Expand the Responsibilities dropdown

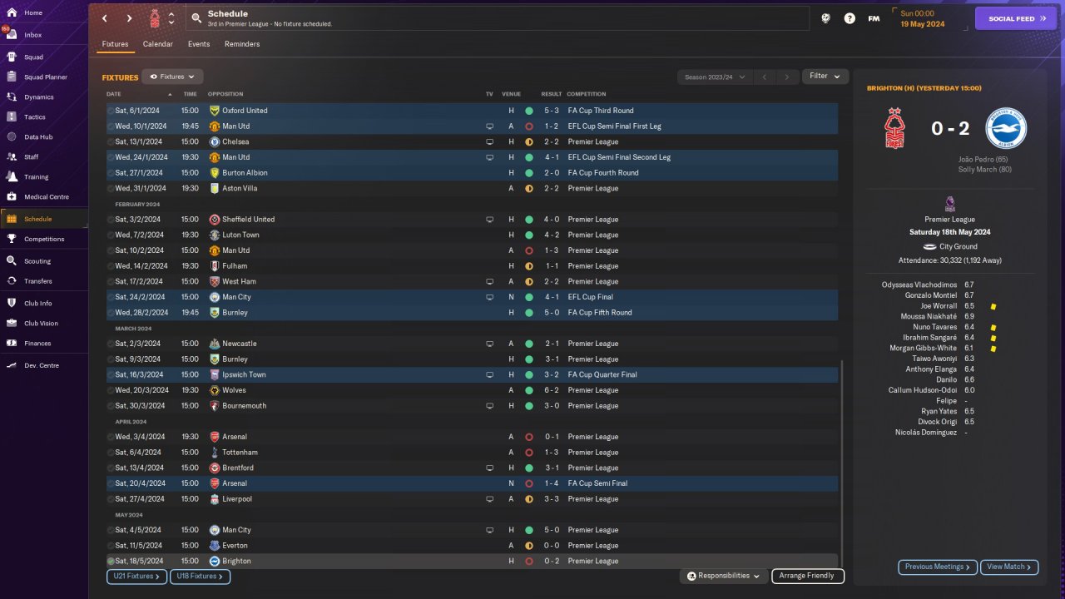pos(725,576)
